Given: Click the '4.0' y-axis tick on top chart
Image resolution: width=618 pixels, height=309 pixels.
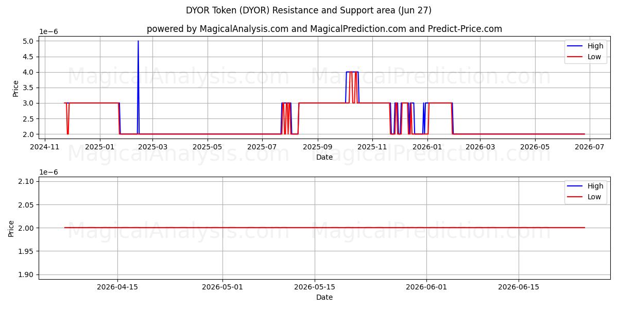Looking at the screenshot, I should coord(29,72).
